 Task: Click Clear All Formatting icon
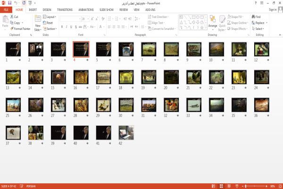pyautogui.click(x=103, y=19)
